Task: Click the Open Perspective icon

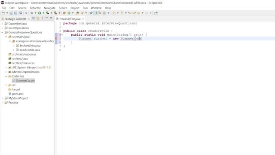Action: tap(156, 13)
